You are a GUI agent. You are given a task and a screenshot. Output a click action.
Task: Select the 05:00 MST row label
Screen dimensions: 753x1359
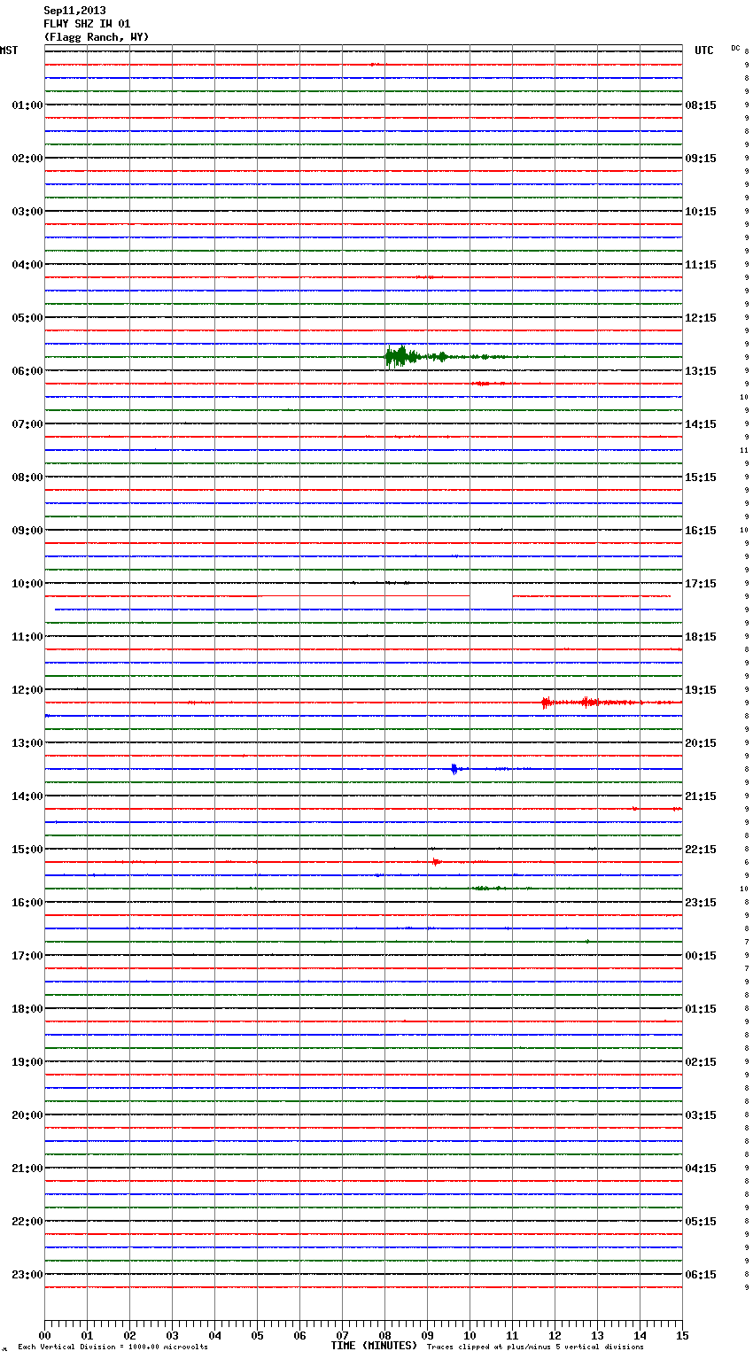coord(27,318)
